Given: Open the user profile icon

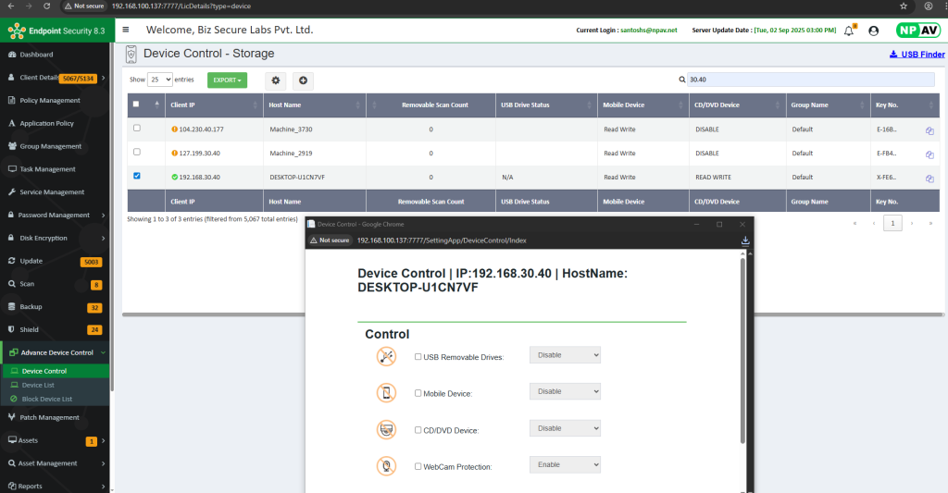Looking at the screenshot, I should [873, 31].
